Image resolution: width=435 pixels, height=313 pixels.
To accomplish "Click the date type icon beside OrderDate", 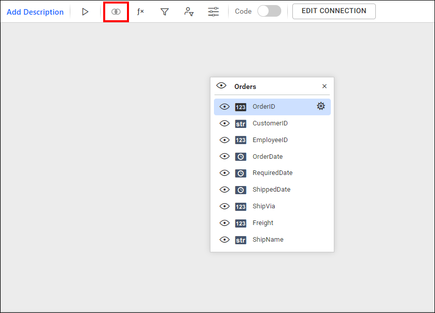I will pos(241,157).
